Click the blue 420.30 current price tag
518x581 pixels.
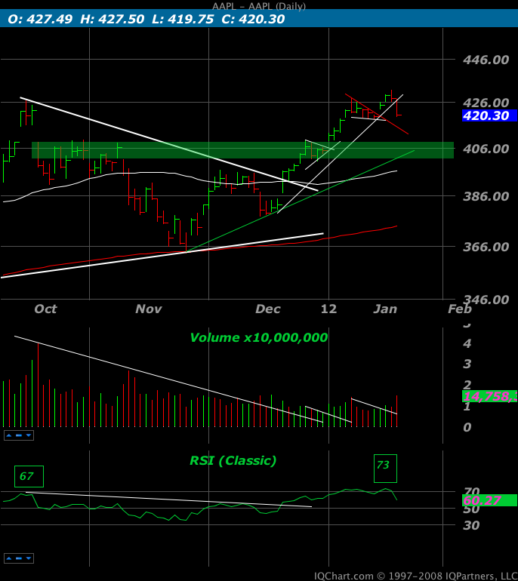tap(489, 115)
